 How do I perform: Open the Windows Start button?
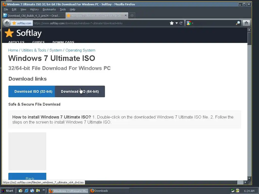point(7,191)
